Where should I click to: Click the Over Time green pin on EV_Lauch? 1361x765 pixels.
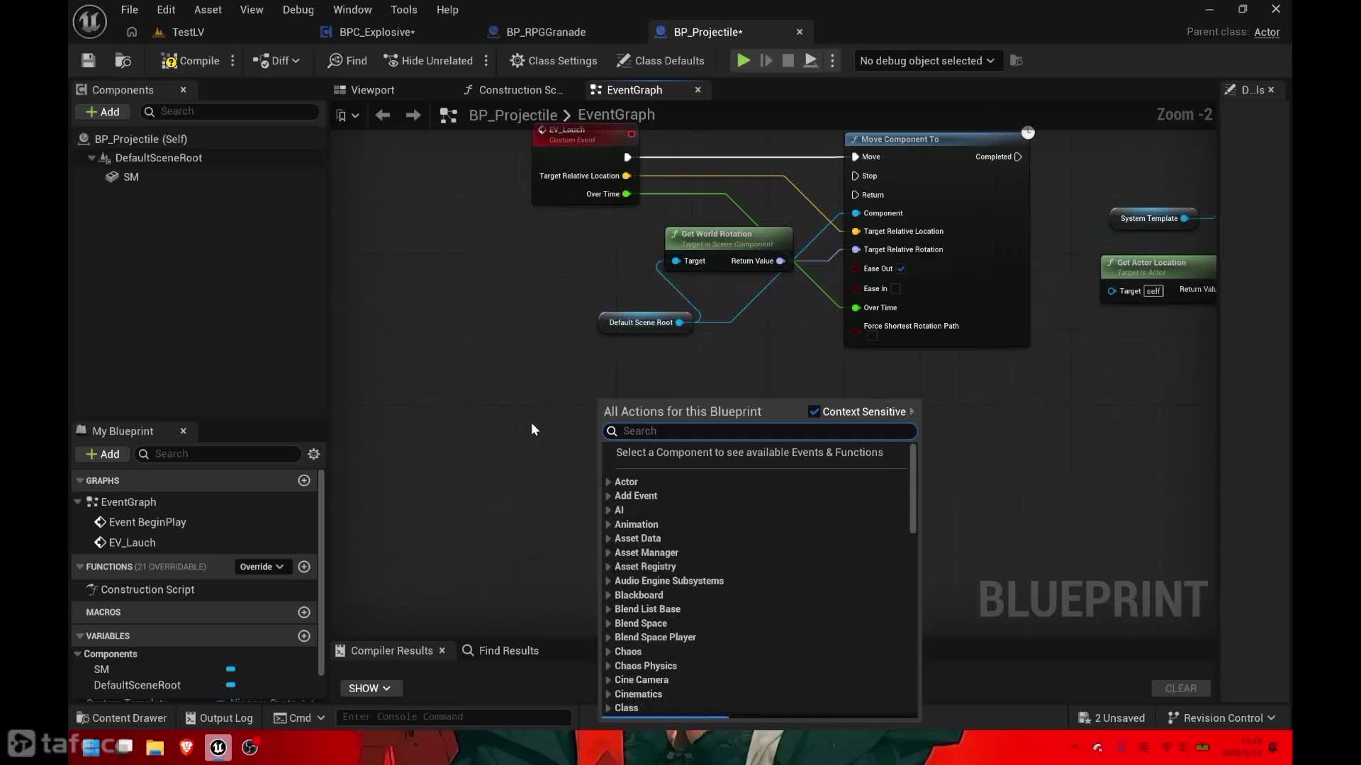coord(627,194)
